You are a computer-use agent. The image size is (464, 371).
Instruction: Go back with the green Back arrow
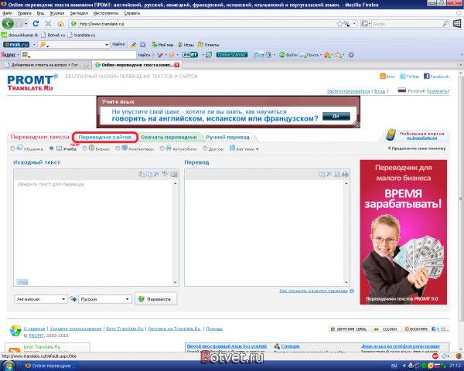click(x=8, y=24)
